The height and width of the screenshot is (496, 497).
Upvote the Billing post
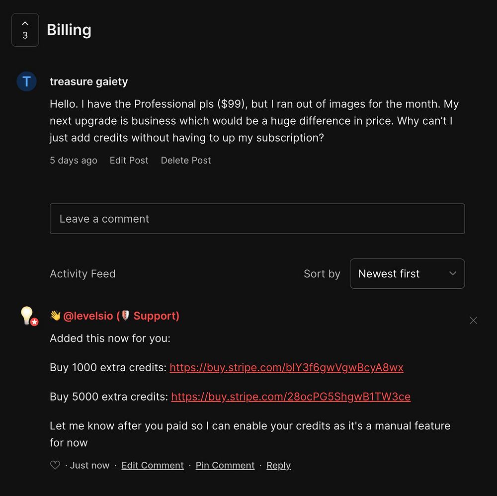click(x=25, y=30)
